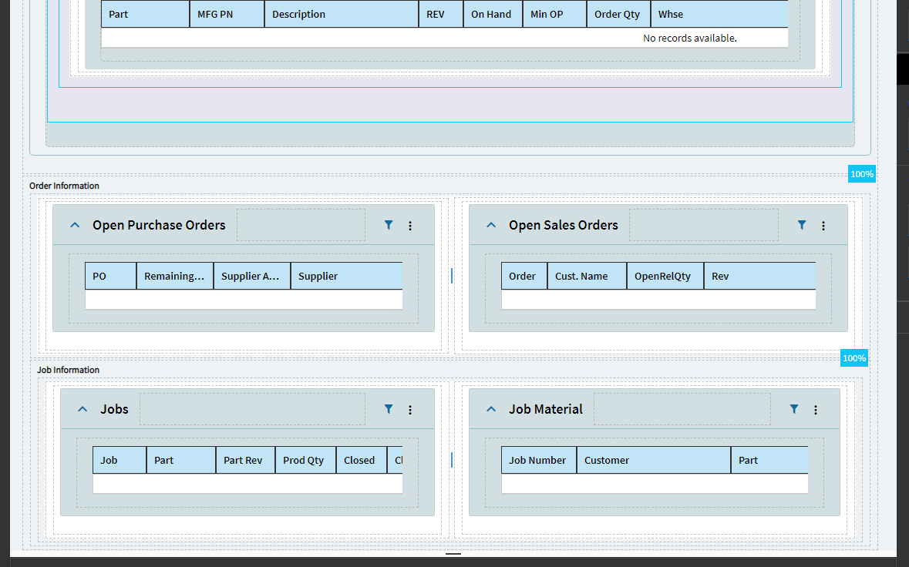Select the Open Sales Orders panel title
909x567 pixels.
coord(564,225)
